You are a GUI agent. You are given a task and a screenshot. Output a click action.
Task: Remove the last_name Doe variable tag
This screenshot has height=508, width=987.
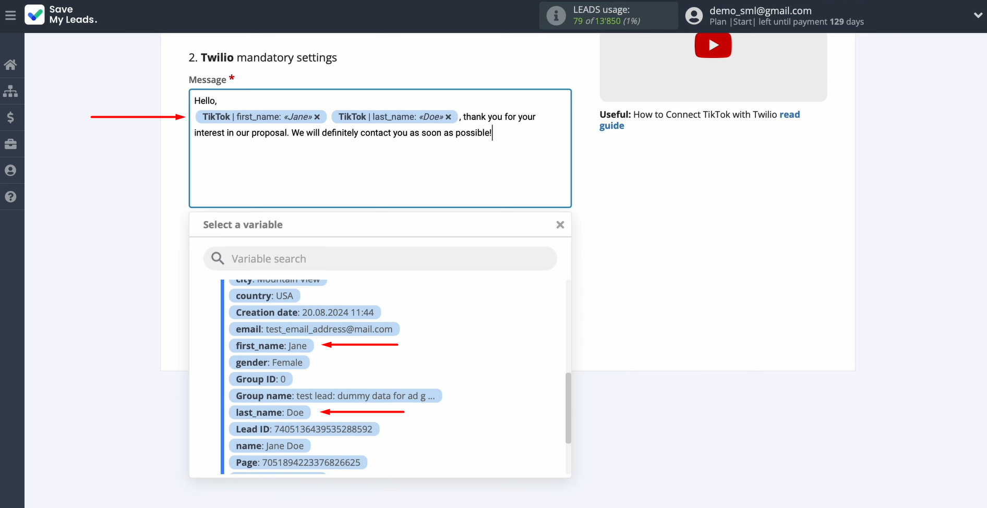[448, 117]
